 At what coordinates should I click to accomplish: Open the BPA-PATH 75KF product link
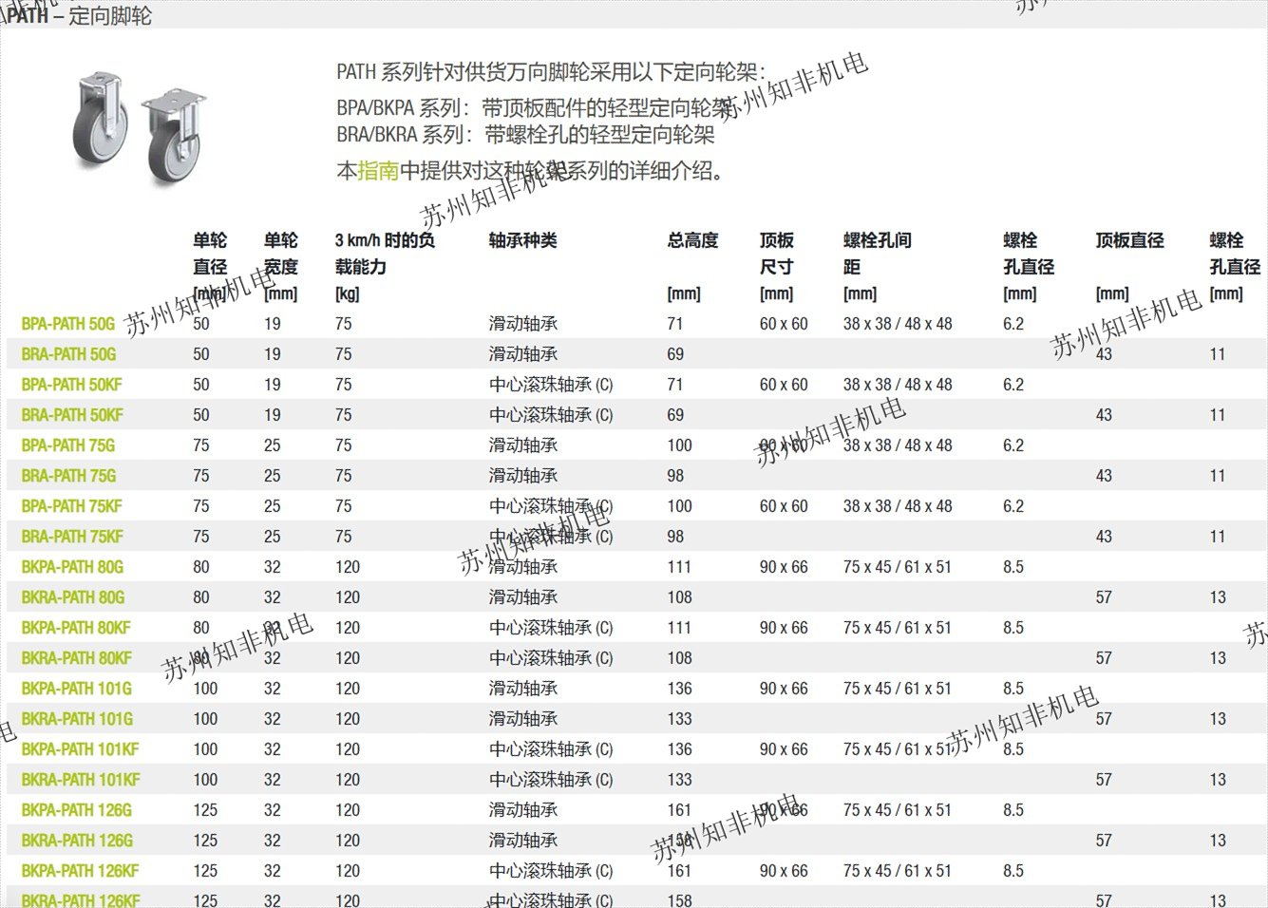[x=71, y=506]
